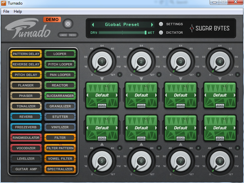
Task: Choose the Pitch Delay effect
Action: [26, 75]
